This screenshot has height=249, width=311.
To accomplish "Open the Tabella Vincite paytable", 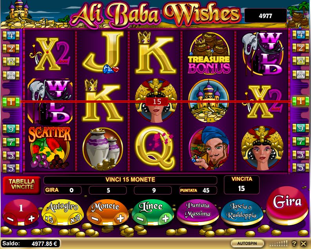I will point(22,184).
